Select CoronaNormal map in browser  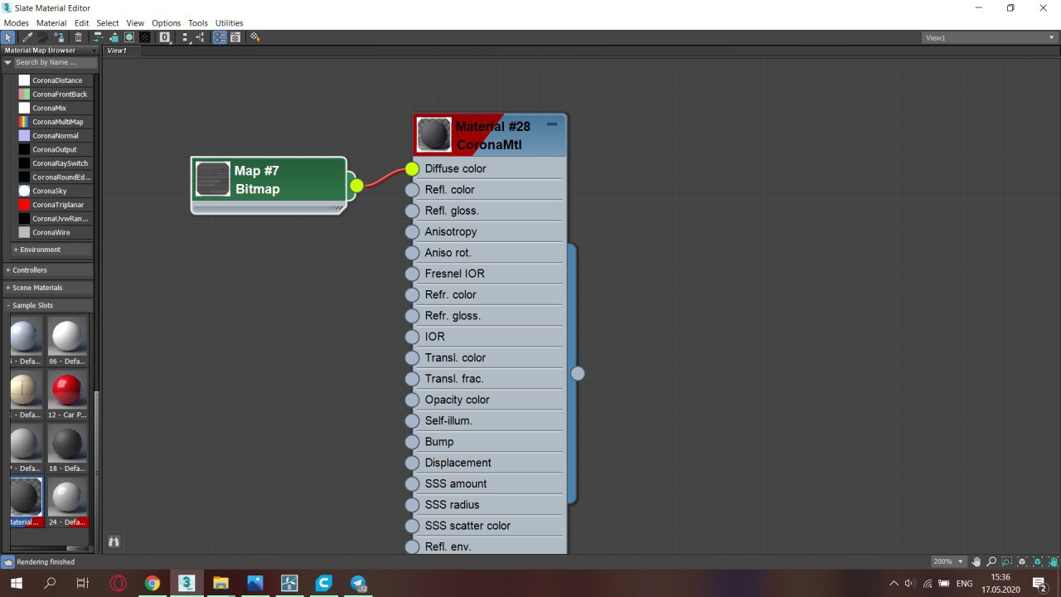pos(55,136)
